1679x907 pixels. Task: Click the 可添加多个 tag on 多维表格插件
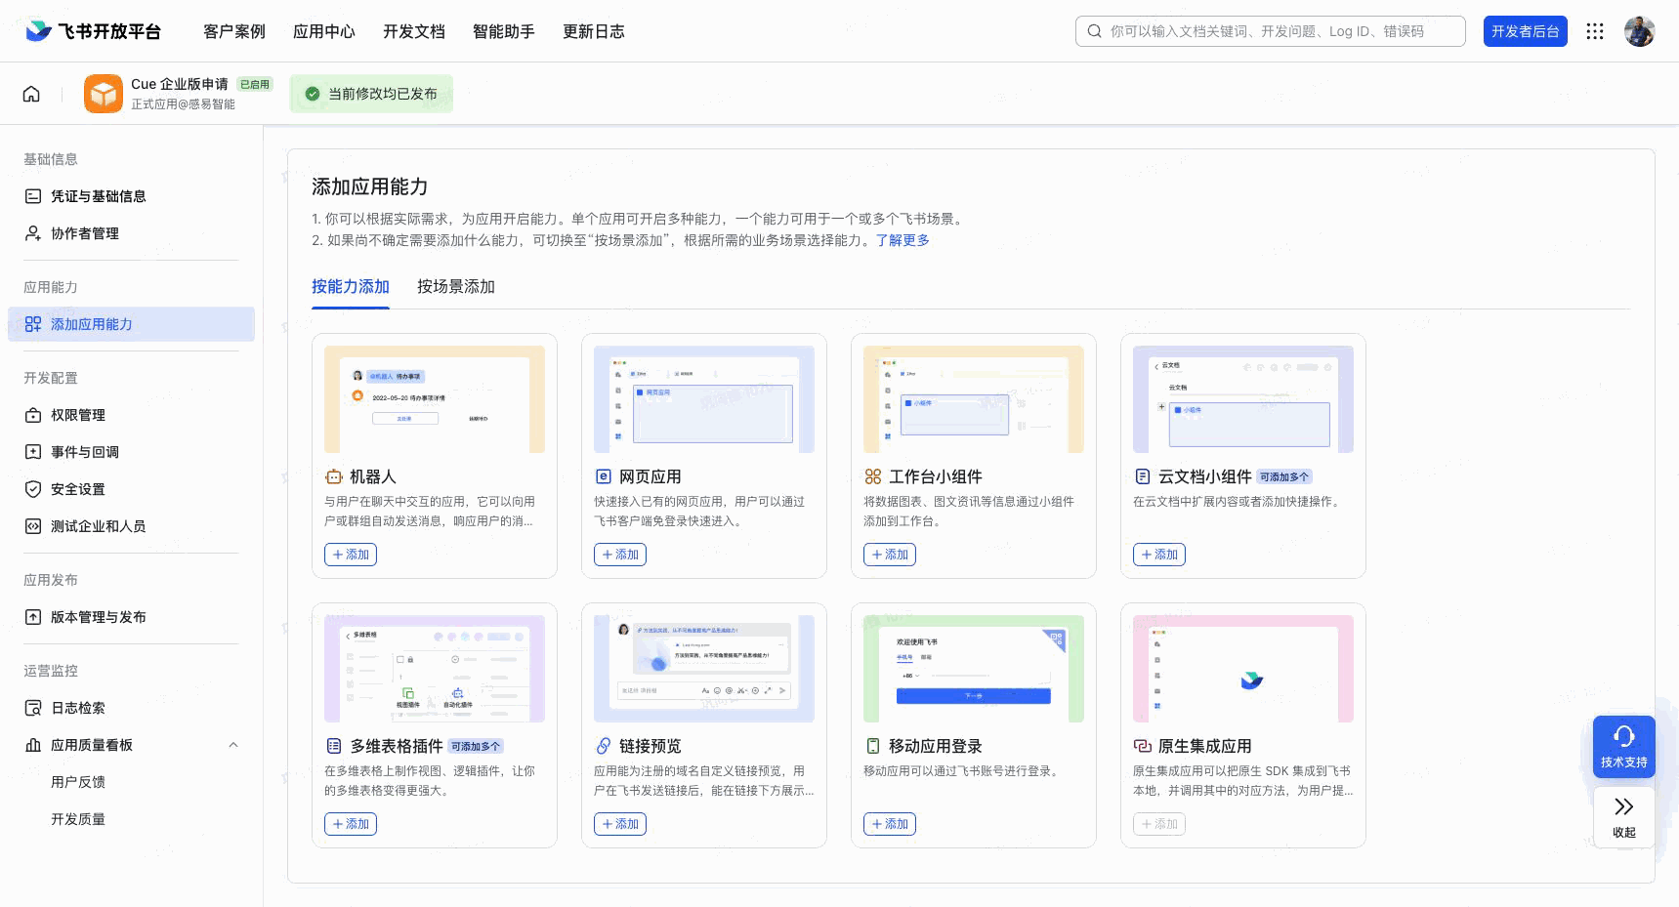click(x=477, y=746)
